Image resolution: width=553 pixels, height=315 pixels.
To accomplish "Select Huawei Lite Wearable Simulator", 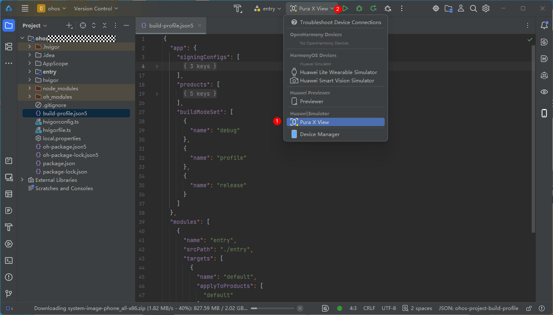I will [x=336, y=72].
